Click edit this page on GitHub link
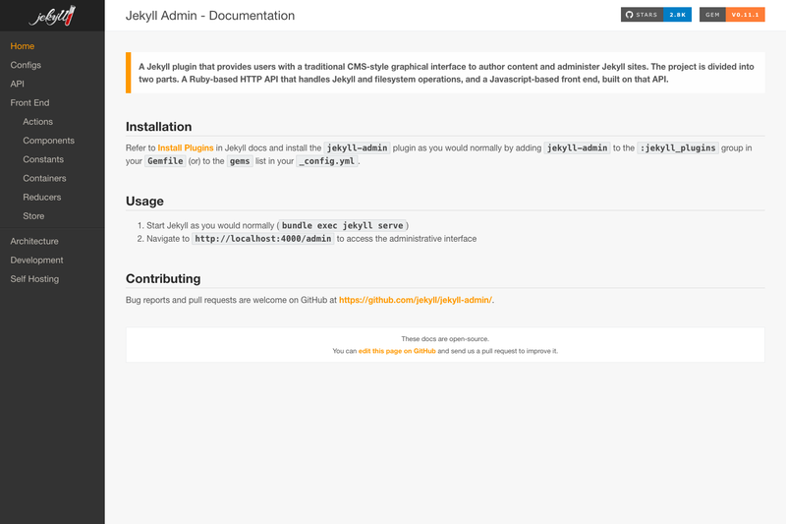786x524 pixels. click(397, 351)
